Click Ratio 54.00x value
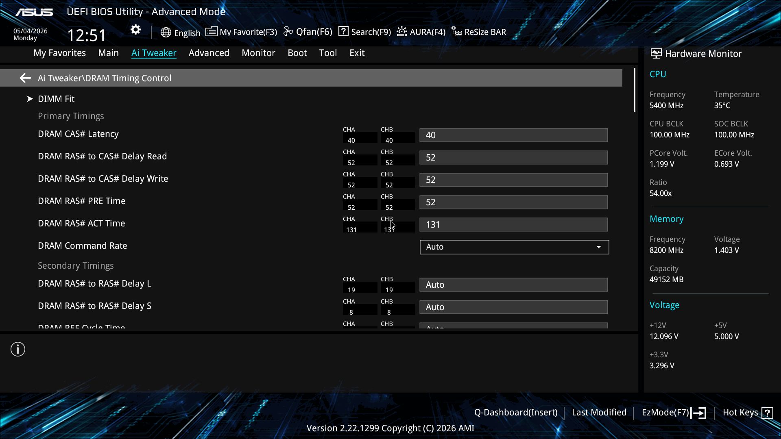The width and height of the screenshot is (781, 439). pyautogui.click(x=661, y=193)
